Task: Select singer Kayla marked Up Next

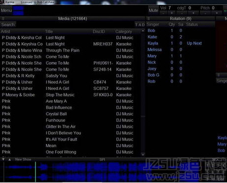Action: pos(153,43)
